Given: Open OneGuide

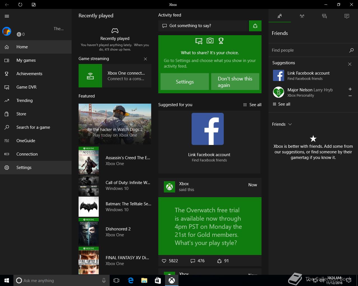Looking at the screenshot, I should [x=36, y=141].
